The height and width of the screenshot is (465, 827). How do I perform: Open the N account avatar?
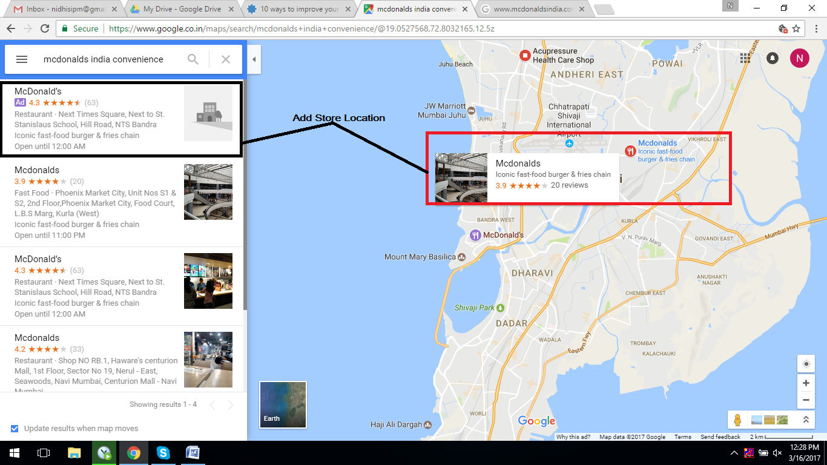point(799,58)
